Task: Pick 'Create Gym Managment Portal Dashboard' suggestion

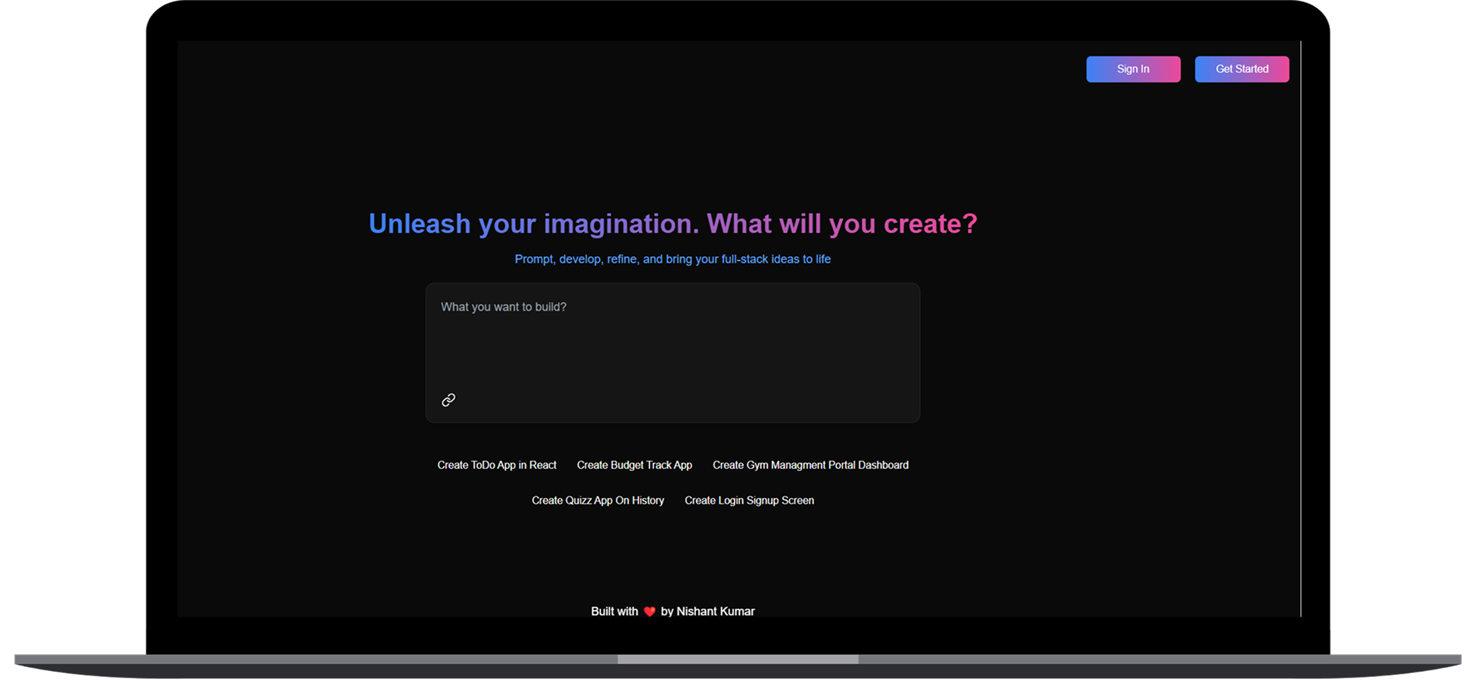Action: pos(810,465)
